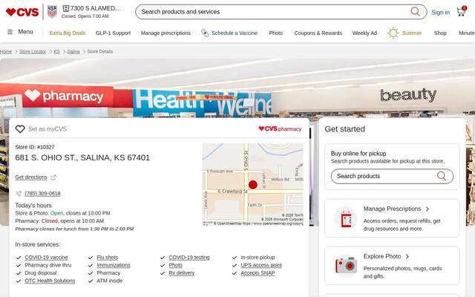
Task: Go to the Salina breadcrumb
Action: click(x=73, y=51)
